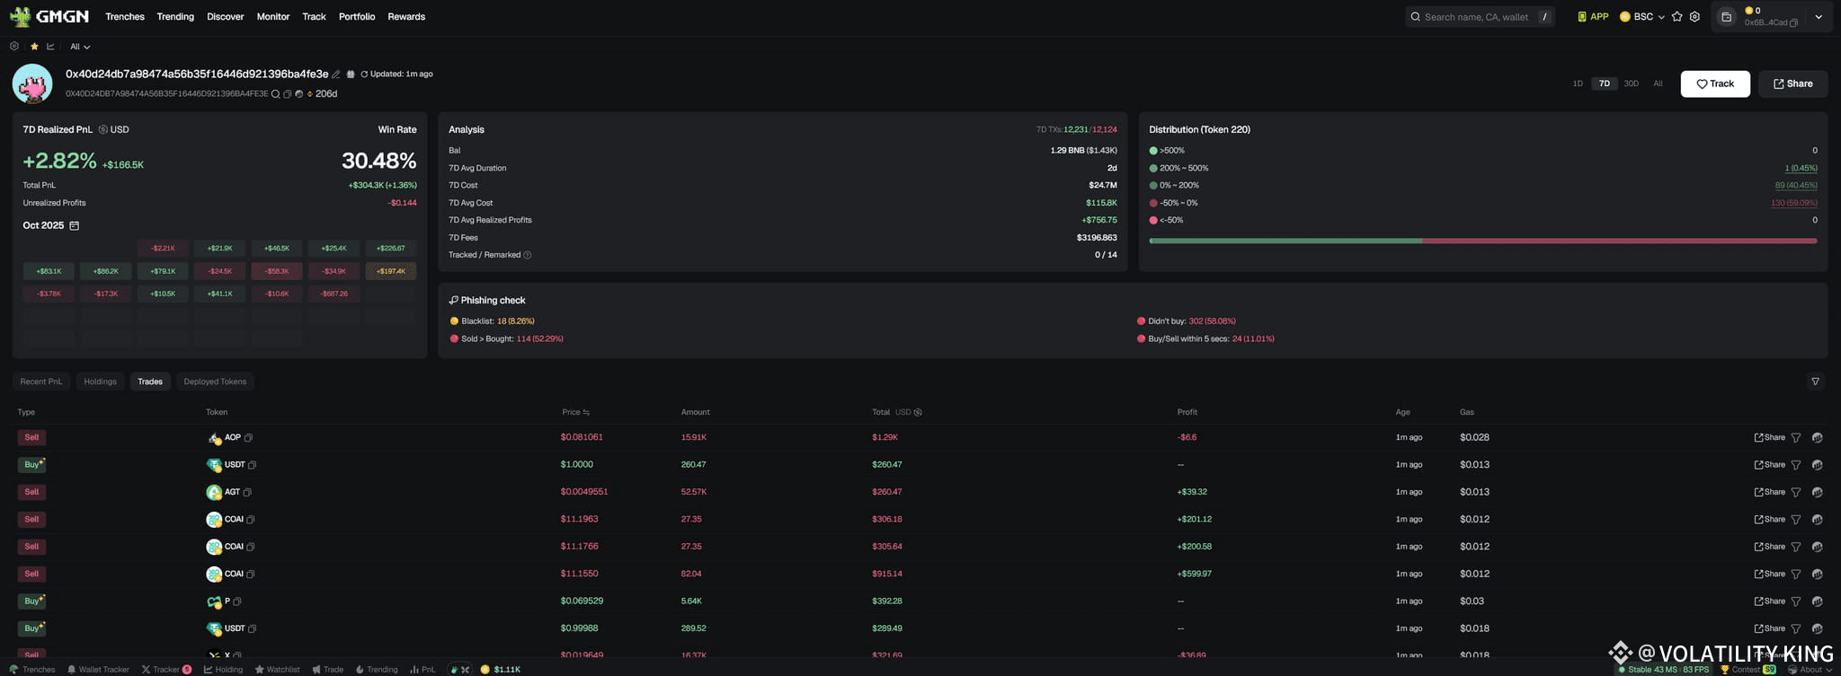Viewport: 1841px width, 676px height.
Task: Open the Recent PnL tab
Action: (x=41, y=382)
